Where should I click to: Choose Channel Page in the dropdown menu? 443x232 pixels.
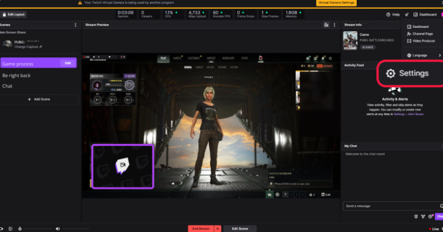[420, 34]
